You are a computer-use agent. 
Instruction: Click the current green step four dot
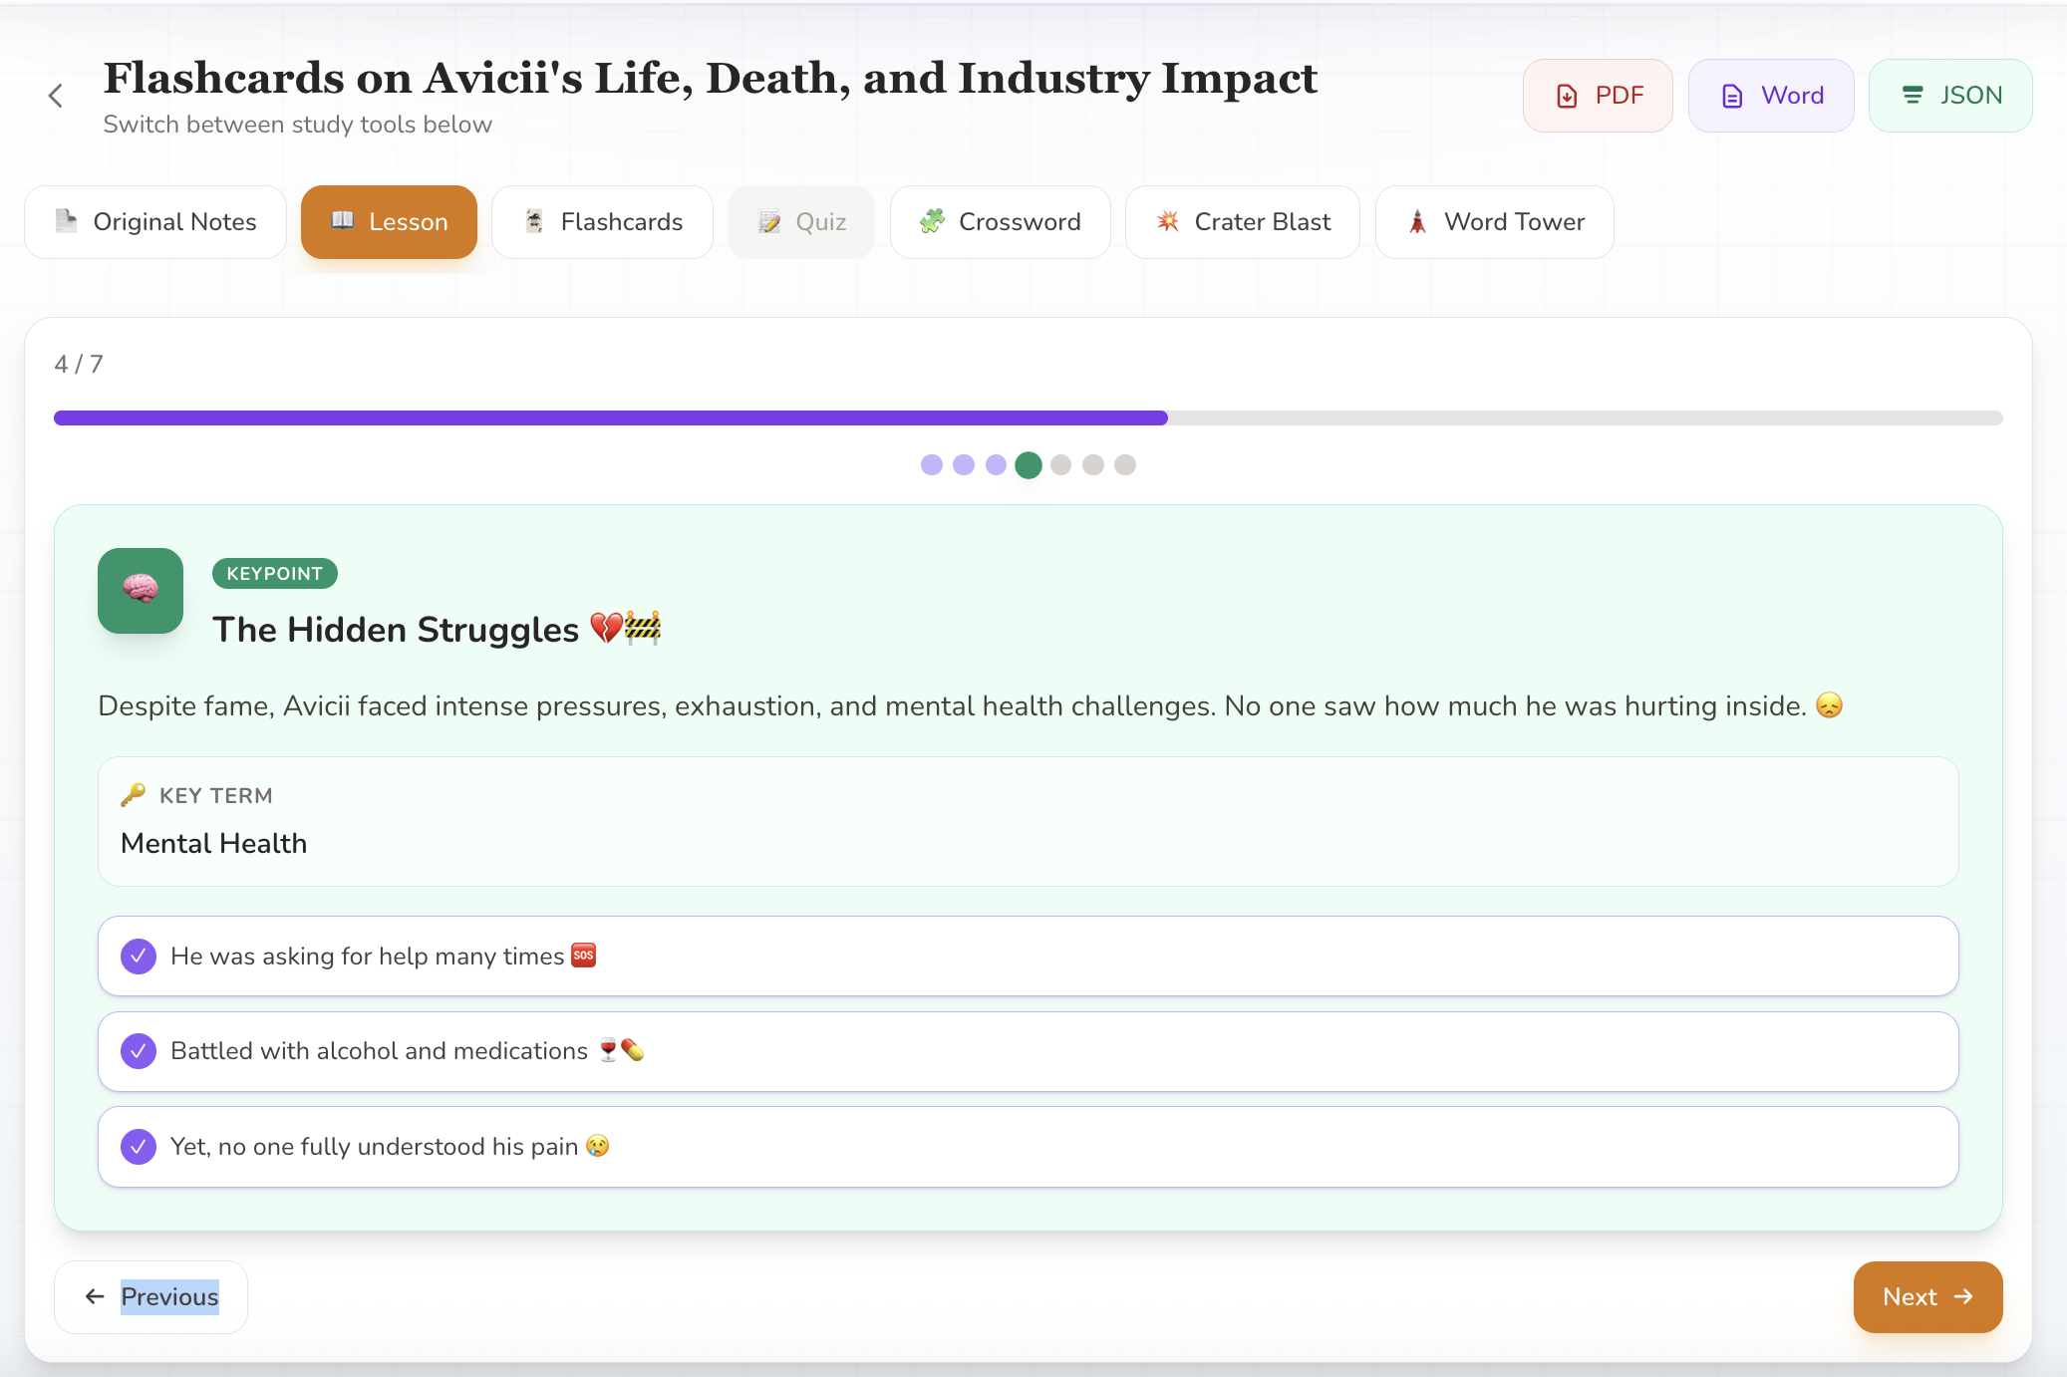(1029, 465)
